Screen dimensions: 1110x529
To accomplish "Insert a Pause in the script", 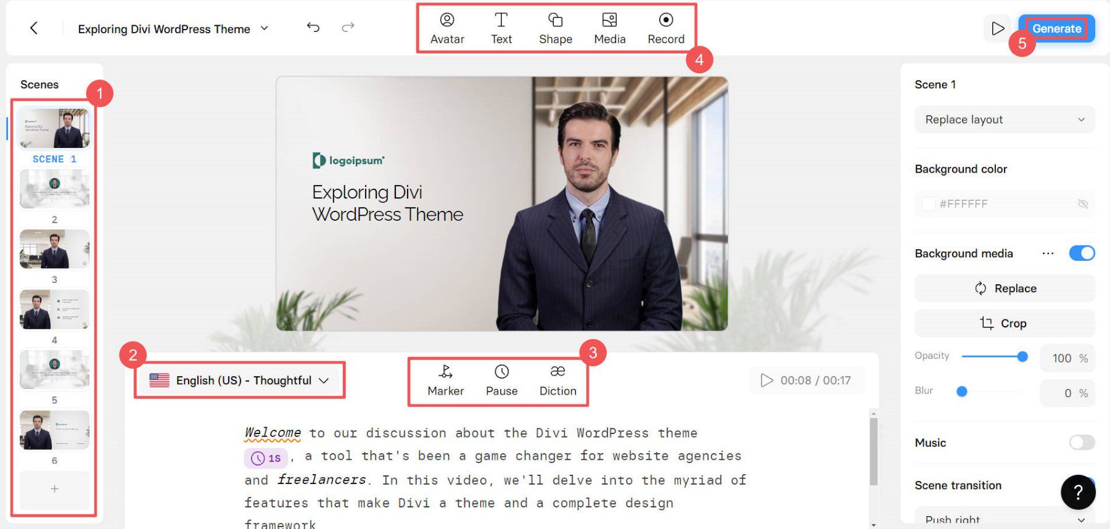I will pos(501,380).
